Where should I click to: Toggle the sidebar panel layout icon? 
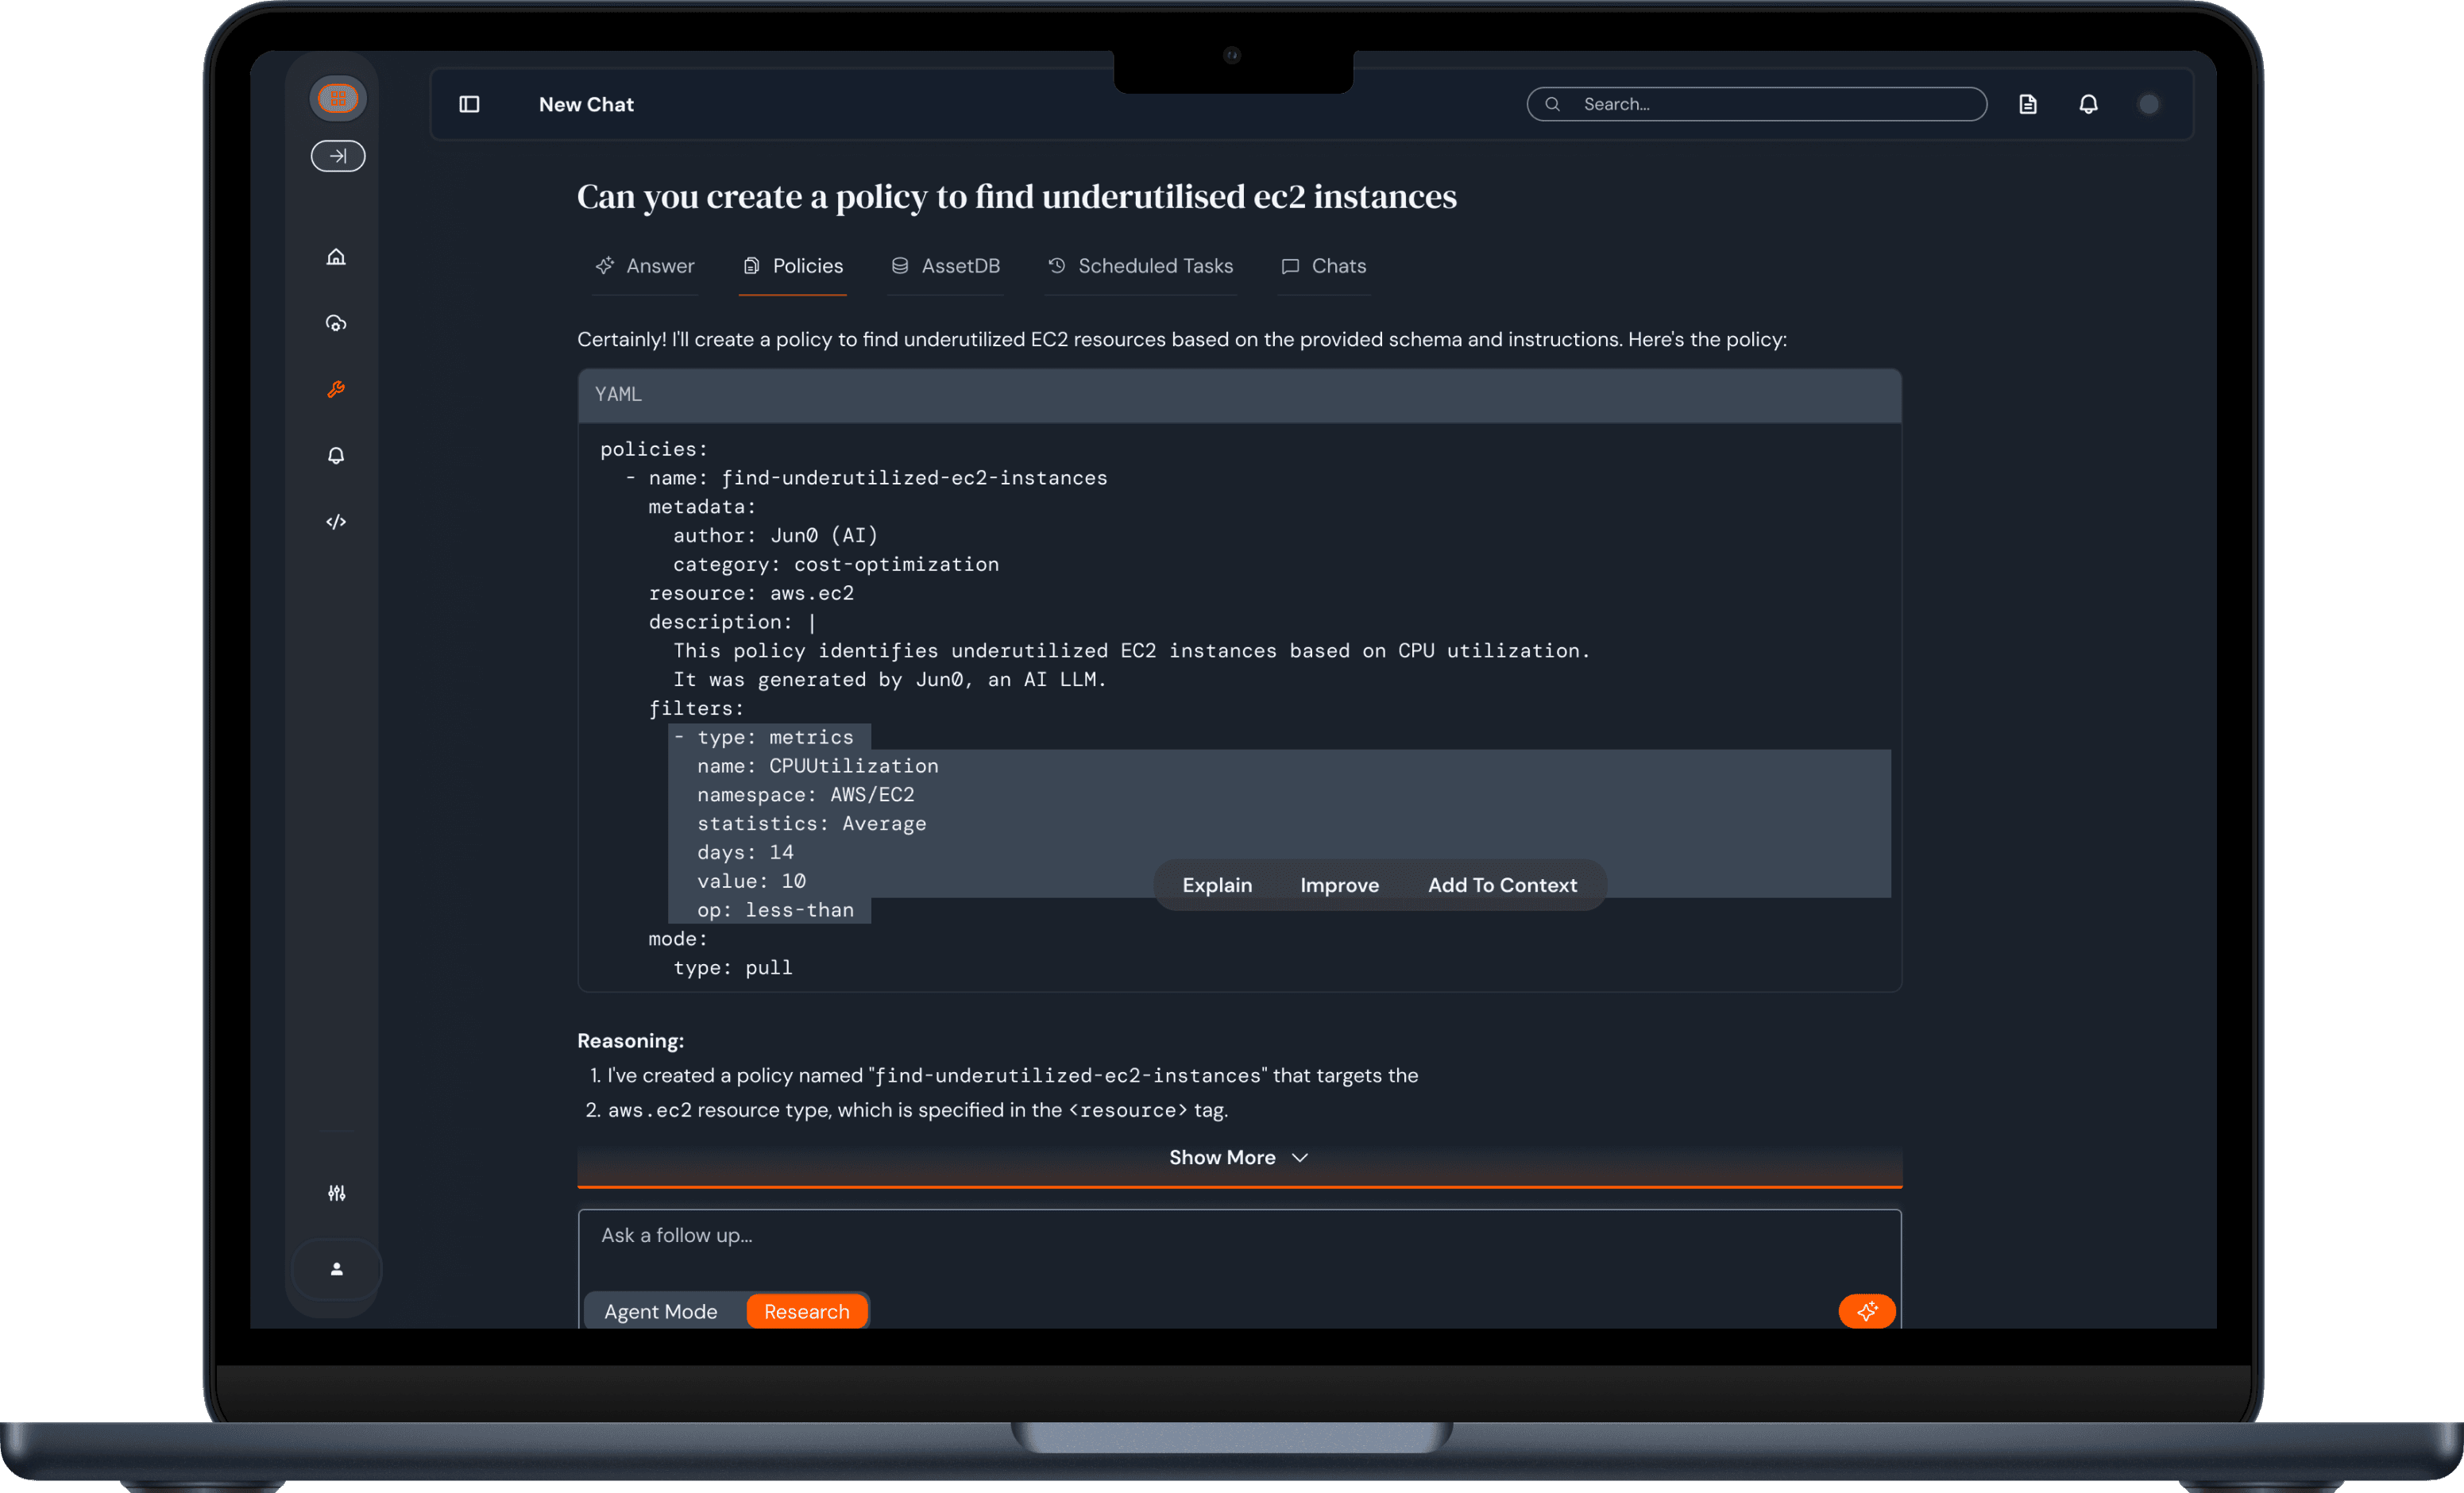(x=469, y=104)
